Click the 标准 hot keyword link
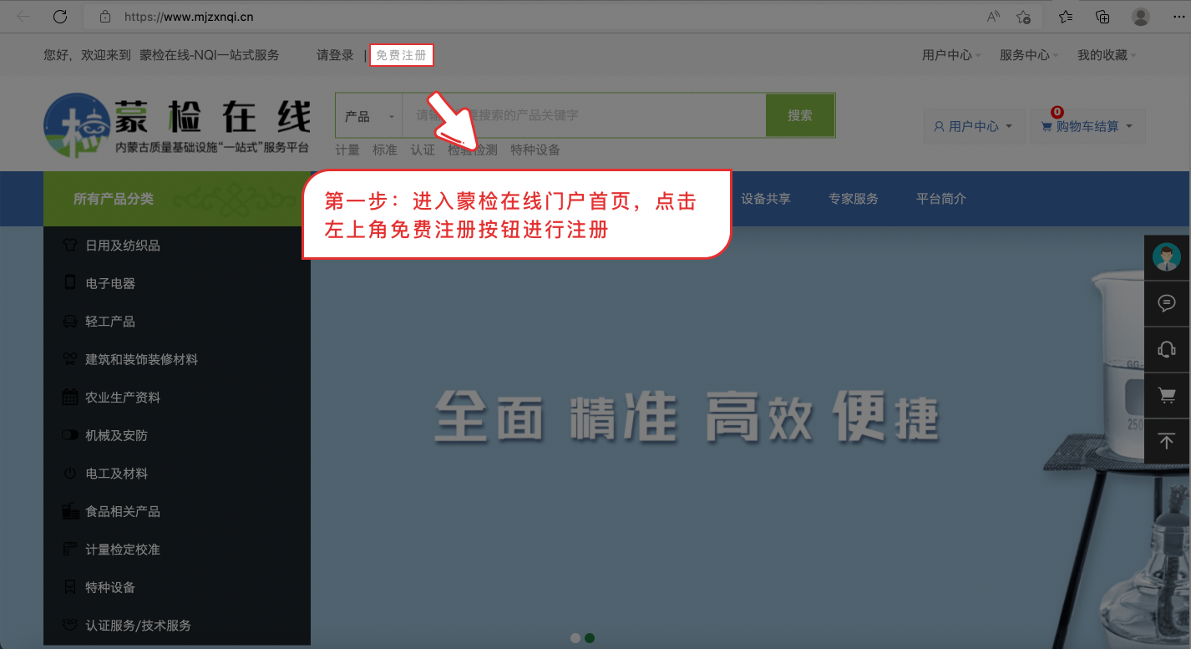The height and width of the screenshot is (649, 1191). (x=385, y=150)
